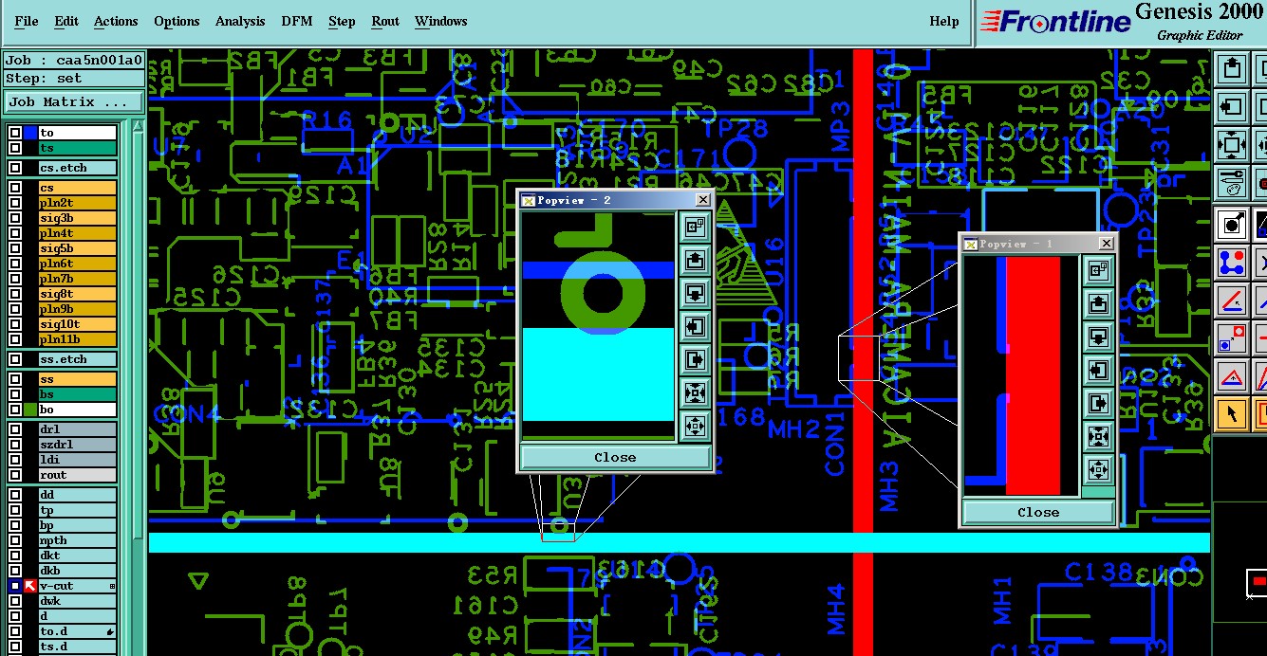Pan right in Popview 2

[696, 359]
